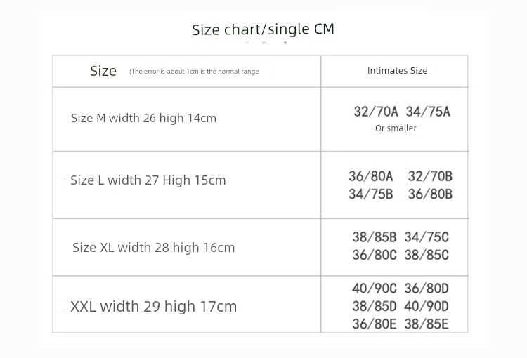Click the 1cm error range note
Image resolution: width=527 pixels, height=358 pixels.
(x=194, y=72)
